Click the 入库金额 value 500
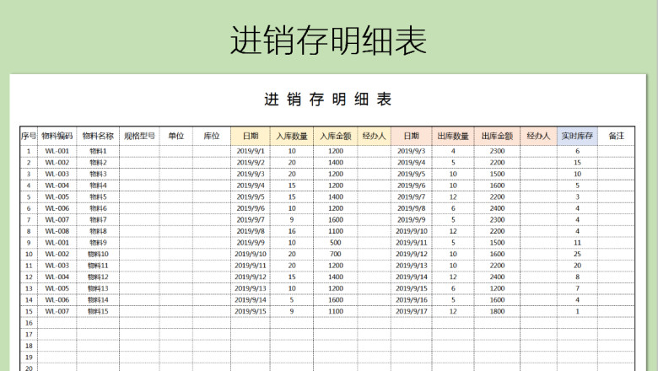Image resolution: width=658 pixels, height=371 pixels. pyautogui.click(x=335, y=243)
